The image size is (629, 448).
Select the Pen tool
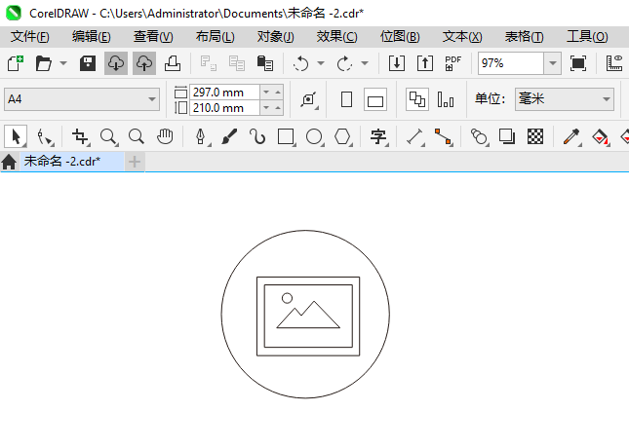pyautogui.click(x=201, y=137)
